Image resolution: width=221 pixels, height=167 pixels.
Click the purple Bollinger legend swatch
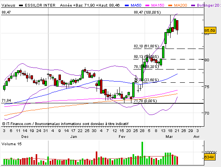point(193,5)
